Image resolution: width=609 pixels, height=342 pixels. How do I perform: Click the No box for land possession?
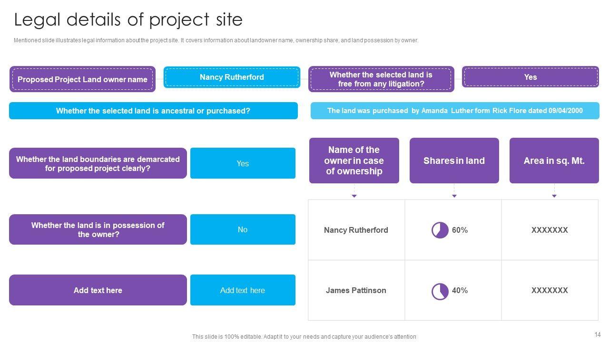[243, 229]
